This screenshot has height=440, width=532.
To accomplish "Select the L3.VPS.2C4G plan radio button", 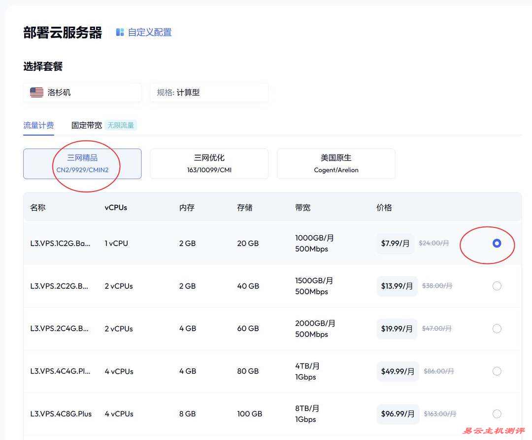I will pos(497,328).
